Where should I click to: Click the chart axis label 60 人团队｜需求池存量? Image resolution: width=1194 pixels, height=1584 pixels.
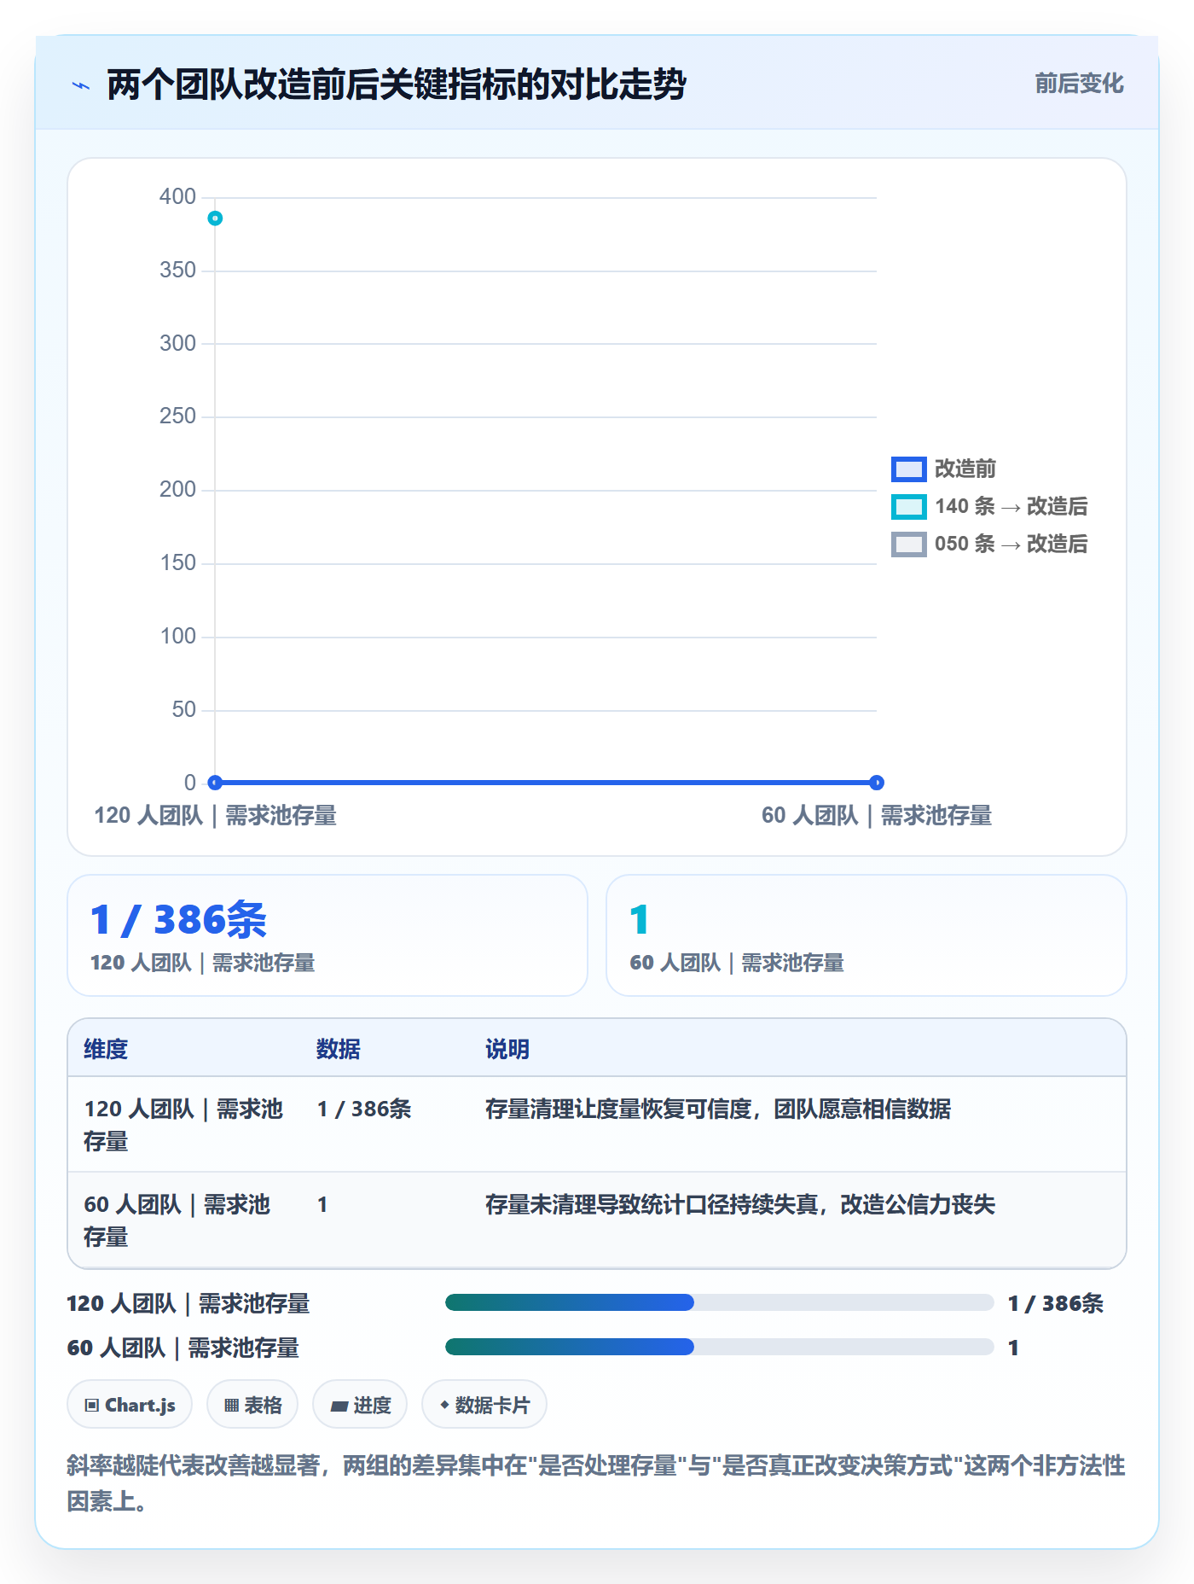[877, 816]
